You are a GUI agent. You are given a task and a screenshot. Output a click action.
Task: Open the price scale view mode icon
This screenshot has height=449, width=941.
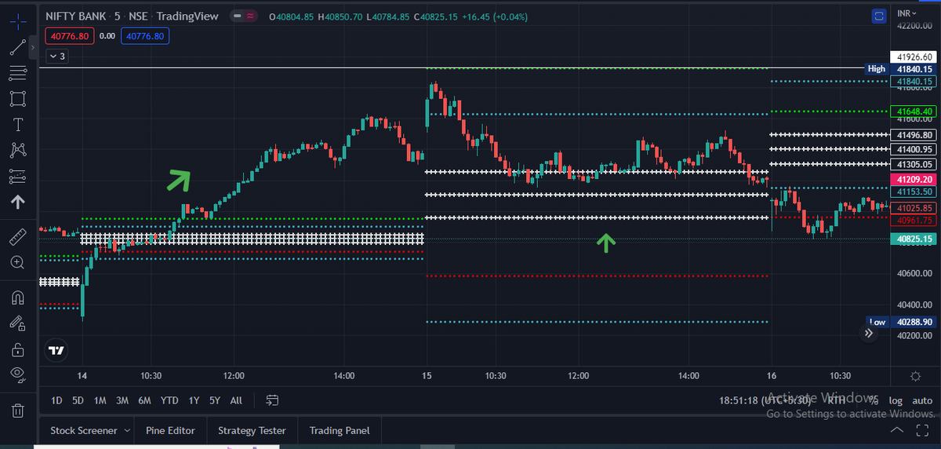pyautogui.click(x=880, y=15)
